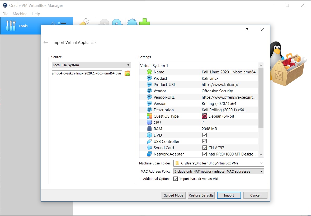Viewport: 311px width, 216px height.
Task: Click the Guest OS Type colored squares icon
Action: point(149,116)
